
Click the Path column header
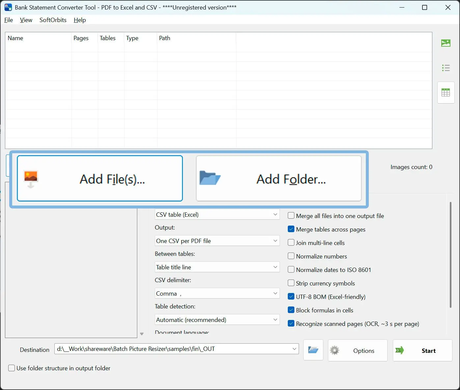197,38
